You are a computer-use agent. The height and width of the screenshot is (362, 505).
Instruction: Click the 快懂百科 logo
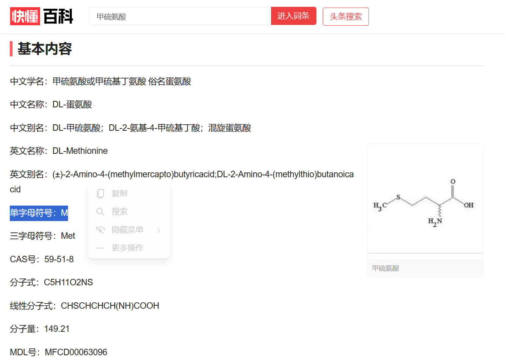click(x=42, y=16)
